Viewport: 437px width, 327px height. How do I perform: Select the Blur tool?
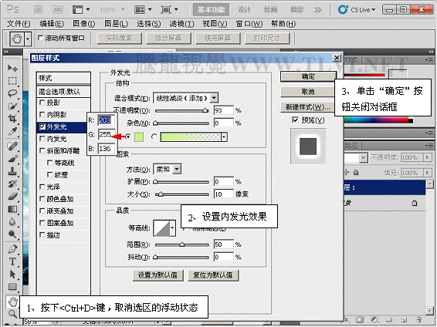pyautogui.click(x=12, y=221)
